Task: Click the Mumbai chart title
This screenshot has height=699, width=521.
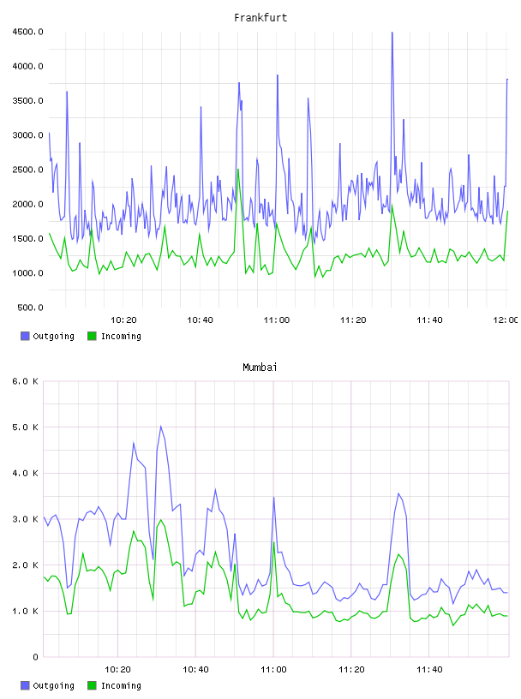Action: (x=260, y=367)
